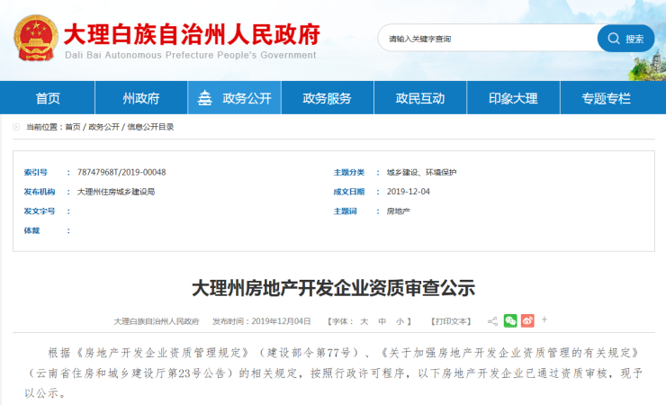The width and height of the screenshot is (666, 405).
Task: Select the date value 2019-12-04
Action: (x=409, y=192)
